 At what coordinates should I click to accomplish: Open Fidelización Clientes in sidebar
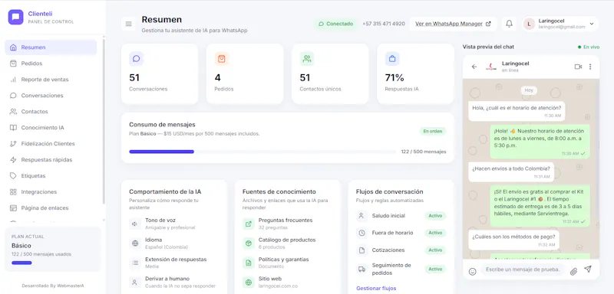[x=51, y=144]
